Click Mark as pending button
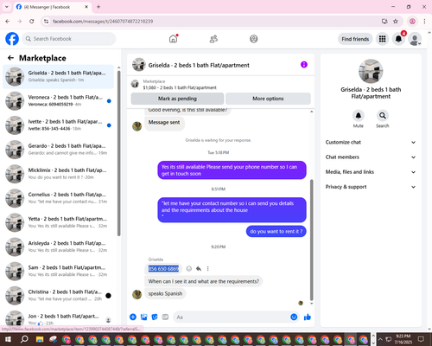432x346 pixels. click(x=177, y=99)
